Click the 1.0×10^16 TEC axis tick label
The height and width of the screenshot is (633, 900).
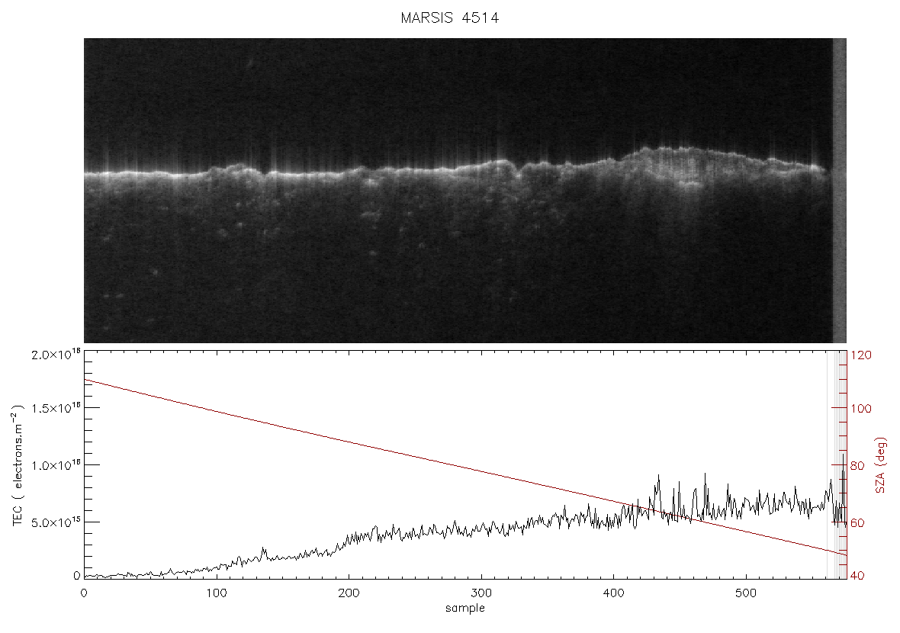[x=56, y=464]
